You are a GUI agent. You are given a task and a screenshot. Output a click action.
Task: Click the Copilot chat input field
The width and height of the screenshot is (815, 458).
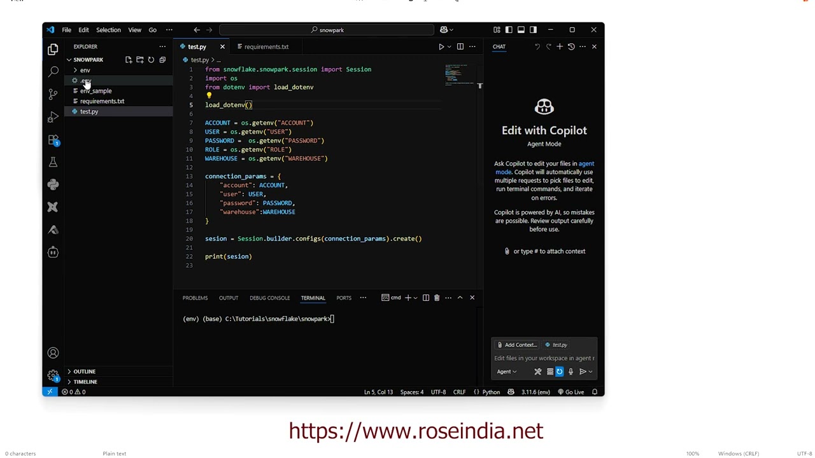[544, 358]
